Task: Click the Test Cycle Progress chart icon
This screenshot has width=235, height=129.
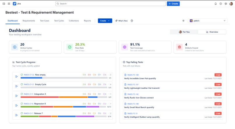Action: click(x=13, y=62)
